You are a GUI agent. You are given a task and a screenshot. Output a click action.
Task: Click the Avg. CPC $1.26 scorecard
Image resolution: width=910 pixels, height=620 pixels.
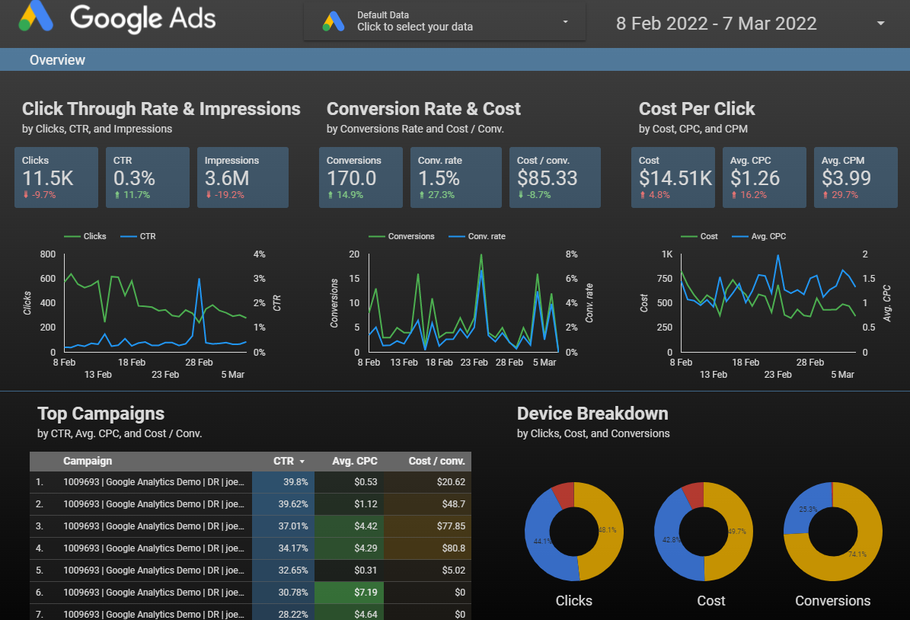click(x=764, y=177)
